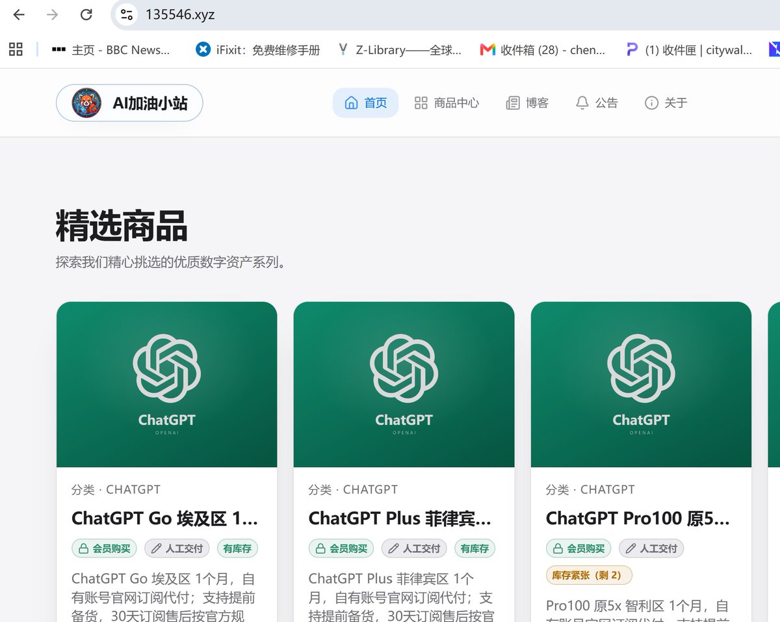The height and width of the screenshot is (622, 780).
Task: Open the BBC News bookmark
Action: [x=111, y=49]
